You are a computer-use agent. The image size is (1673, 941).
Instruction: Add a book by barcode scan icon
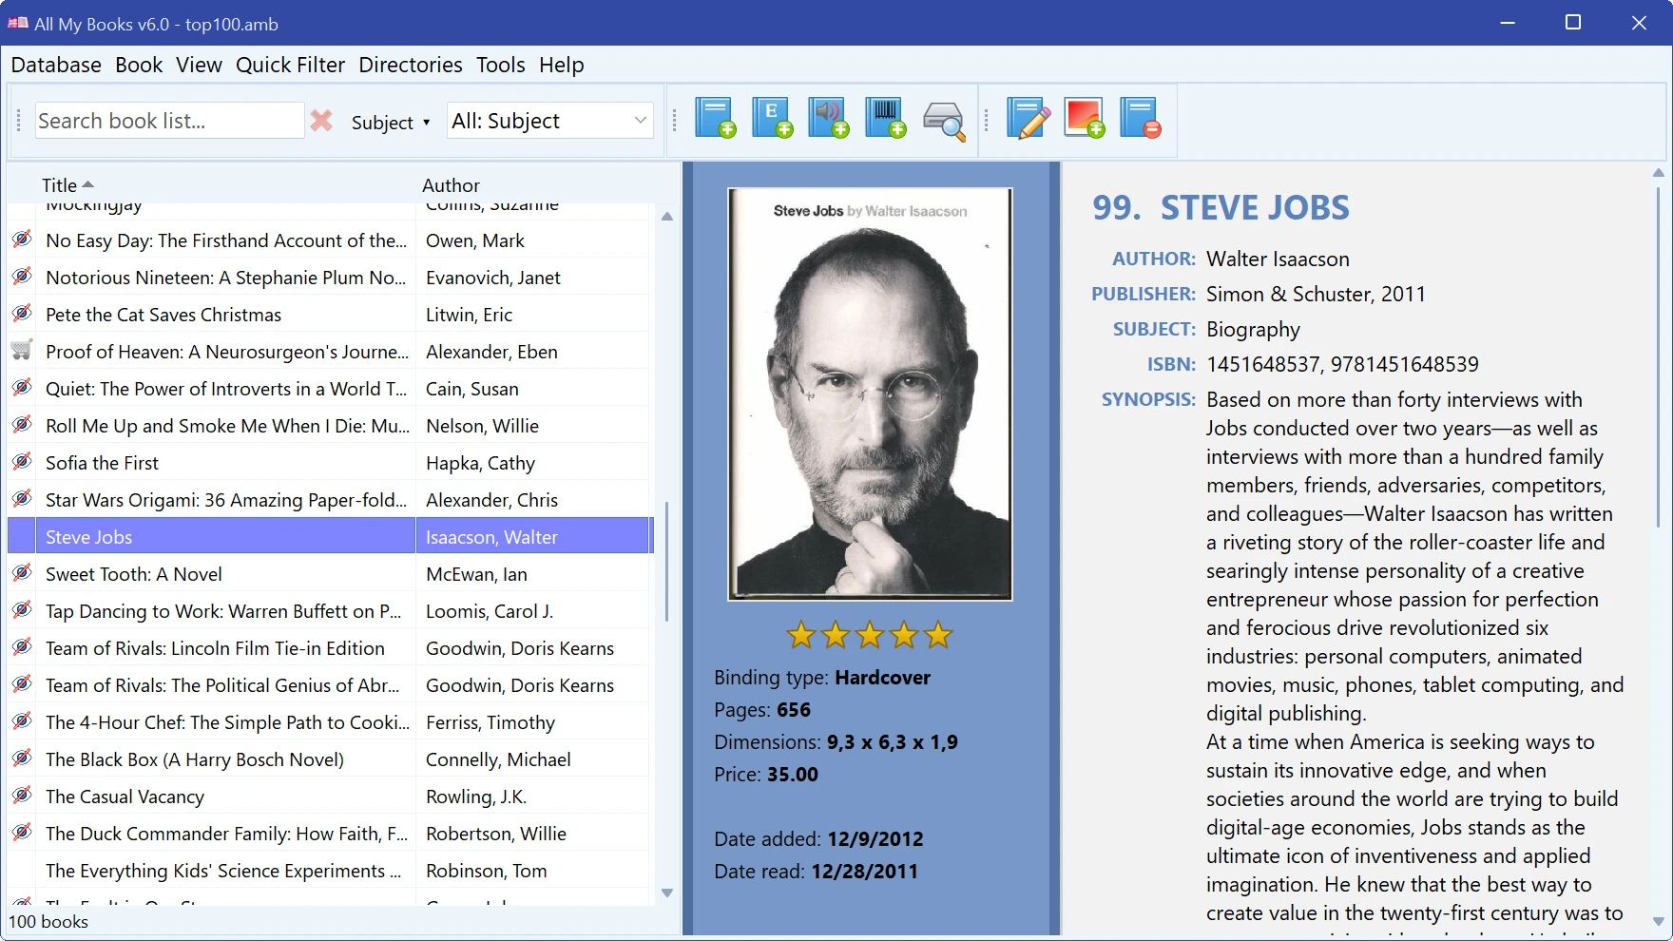pos(886,119)
